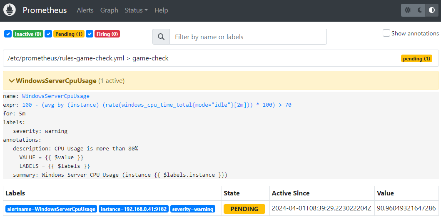Click the magnifier search icon
This screenshot has width=441, height=220.
[x=161, y=37]
